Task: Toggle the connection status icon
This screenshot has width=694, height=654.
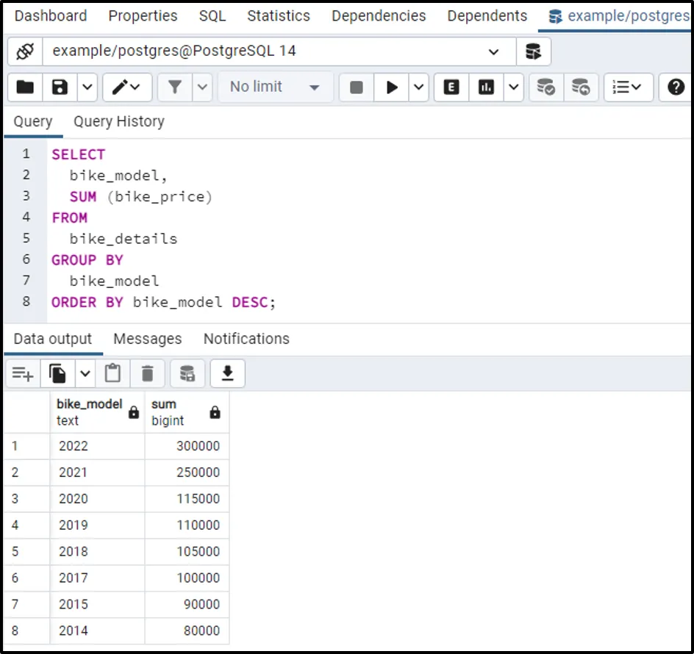Action: coord(26,51)
